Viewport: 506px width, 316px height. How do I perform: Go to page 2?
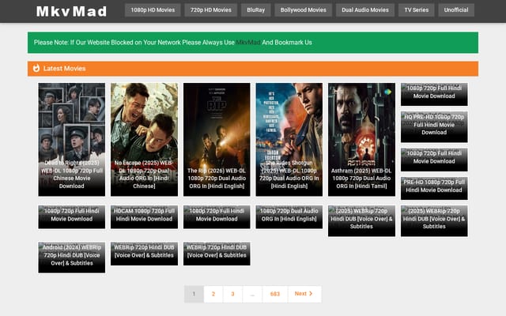pos(213,294)
